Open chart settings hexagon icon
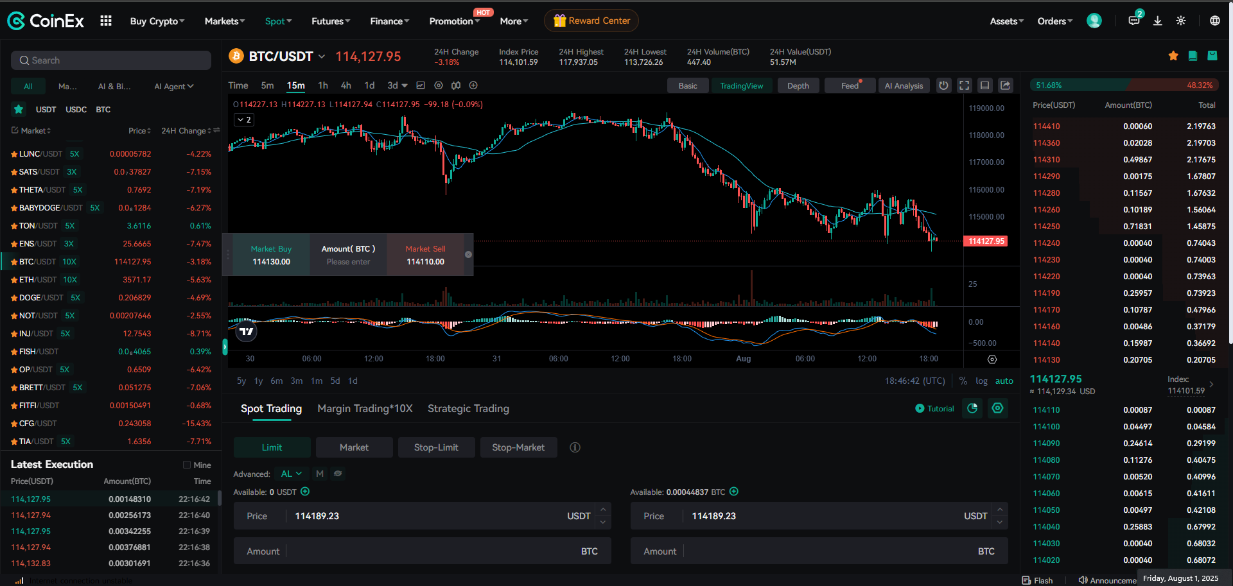The width and height of the screenshot is (1233, 586). click(x=439, y=85)
